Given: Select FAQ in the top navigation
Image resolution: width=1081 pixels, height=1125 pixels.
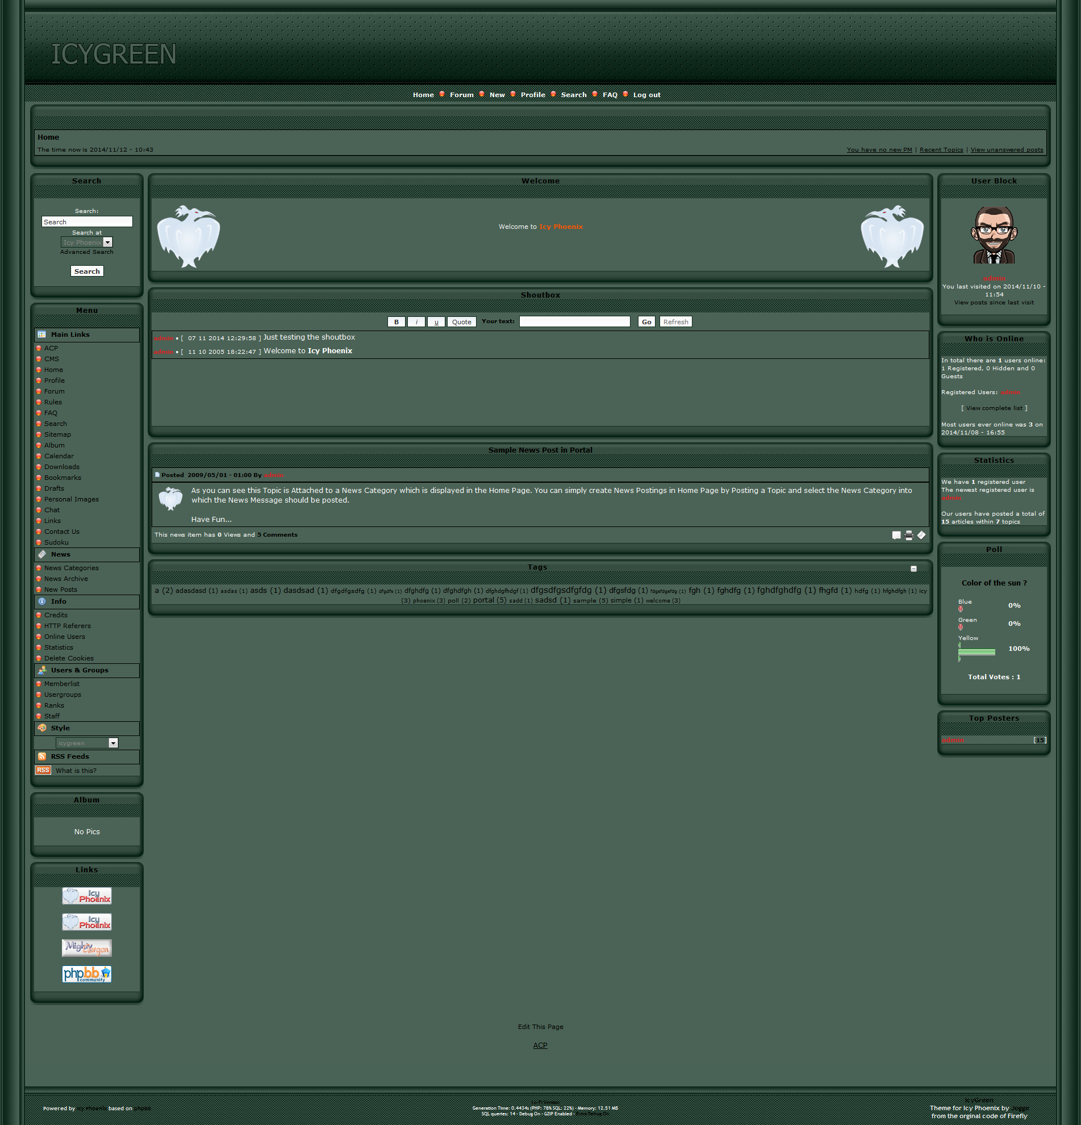Looking at the screenshot, I should click(610, 95).
